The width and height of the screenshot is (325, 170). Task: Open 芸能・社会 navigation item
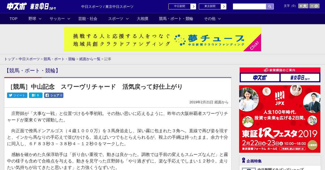(x=88, y=19)
